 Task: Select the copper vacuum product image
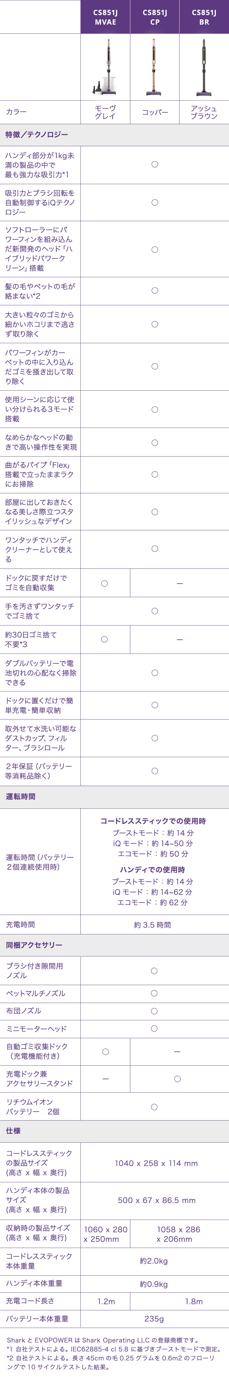click(155, 67)
